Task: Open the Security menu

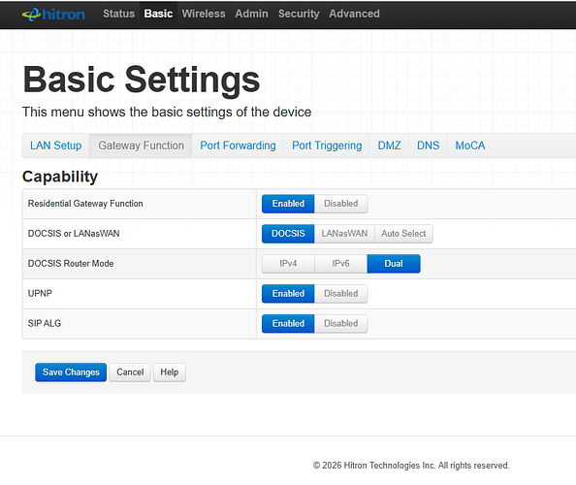Action: [x=299, y=14]
